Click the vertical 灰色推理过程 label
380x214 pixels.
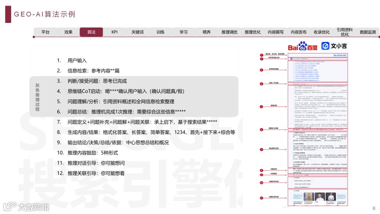[37, 97]
